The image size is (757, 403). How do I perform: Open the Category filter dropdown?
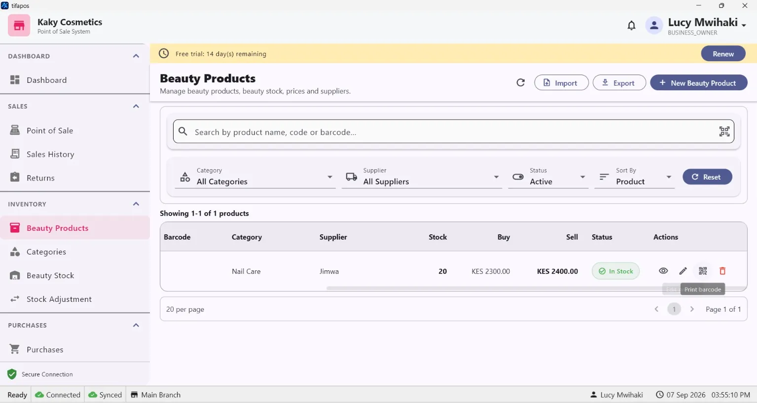[x=255, y=177]
